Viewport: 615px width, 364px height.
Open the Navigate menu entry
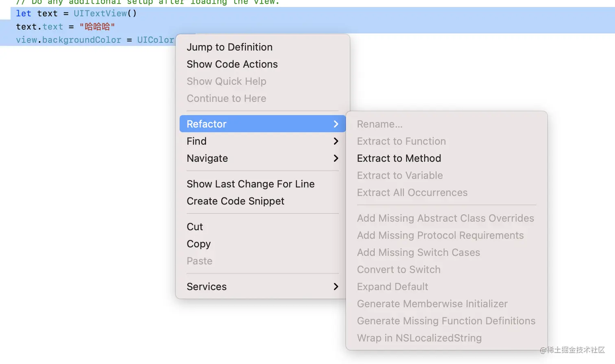click(207, 158)
